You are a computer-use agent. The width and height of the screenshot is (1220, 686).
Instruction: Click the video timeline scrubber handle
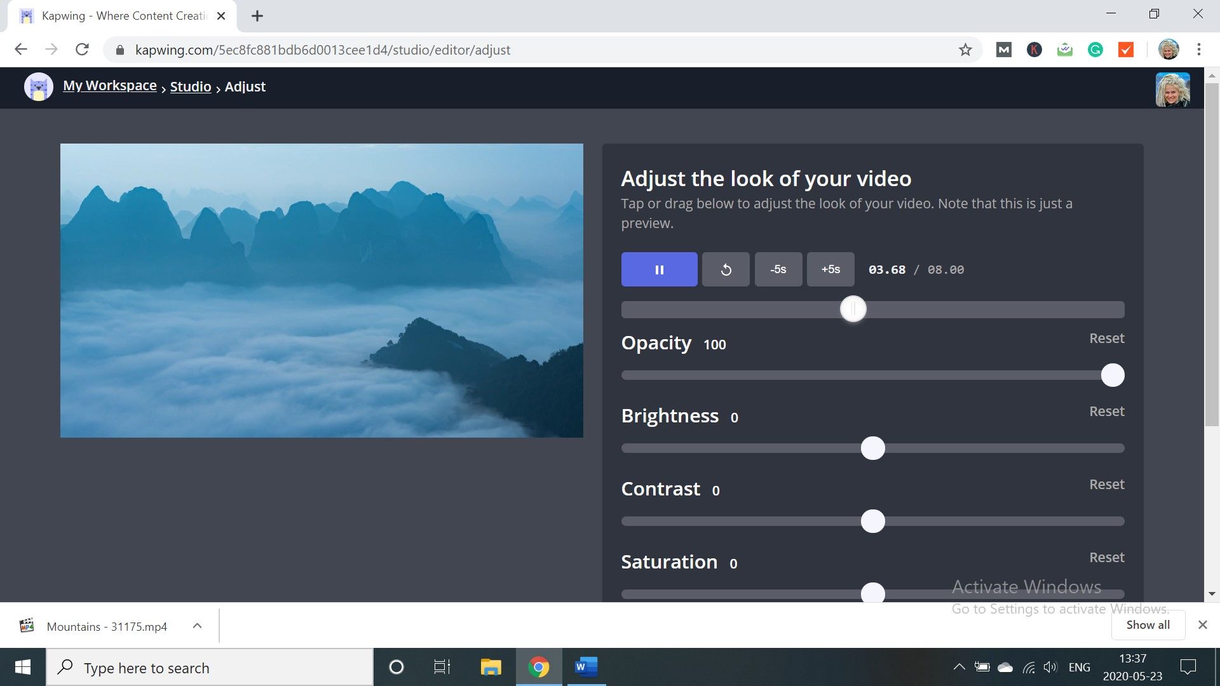853,309
